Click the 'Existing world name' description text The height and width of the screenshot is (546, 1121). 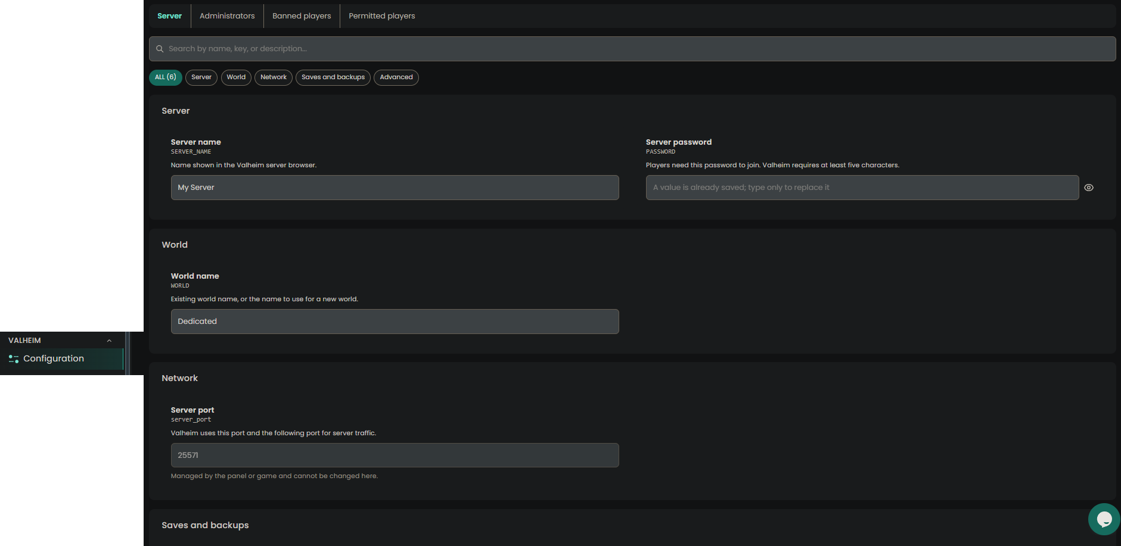(265, 299)
